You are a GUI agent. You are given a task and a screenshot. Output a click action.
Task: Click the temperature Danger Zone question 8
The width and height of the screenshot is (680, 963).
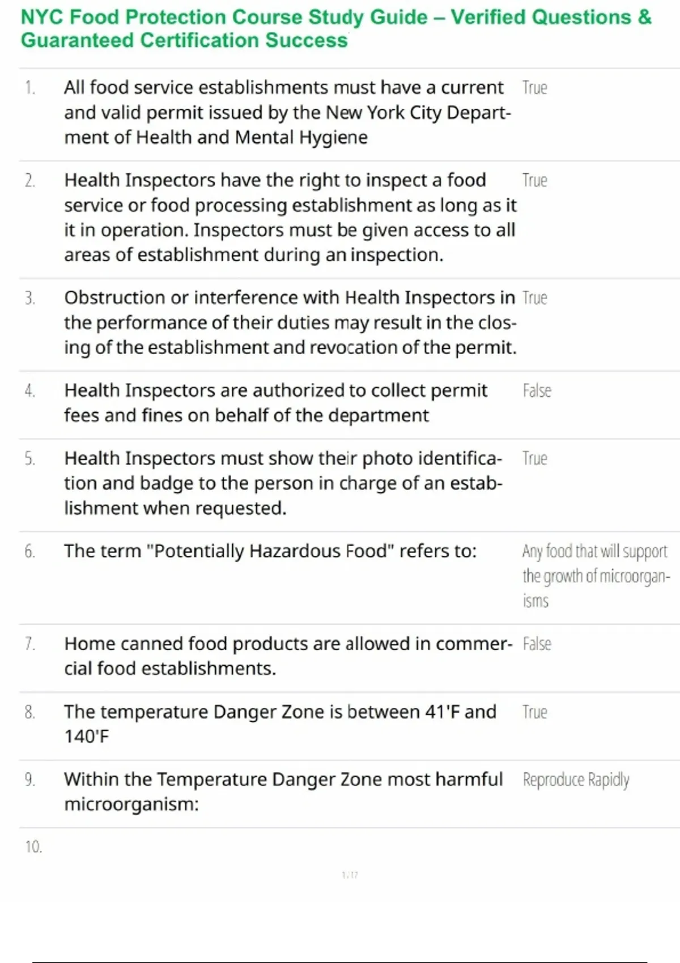pyautogui.click(x=280, y=724)
